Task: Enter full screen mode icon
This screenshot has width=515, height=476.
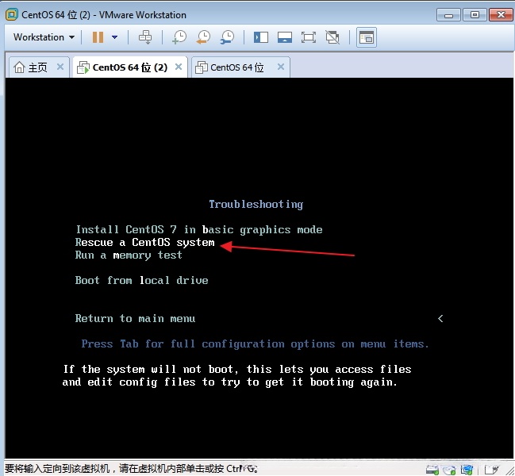Action: (x=309, y=37)
